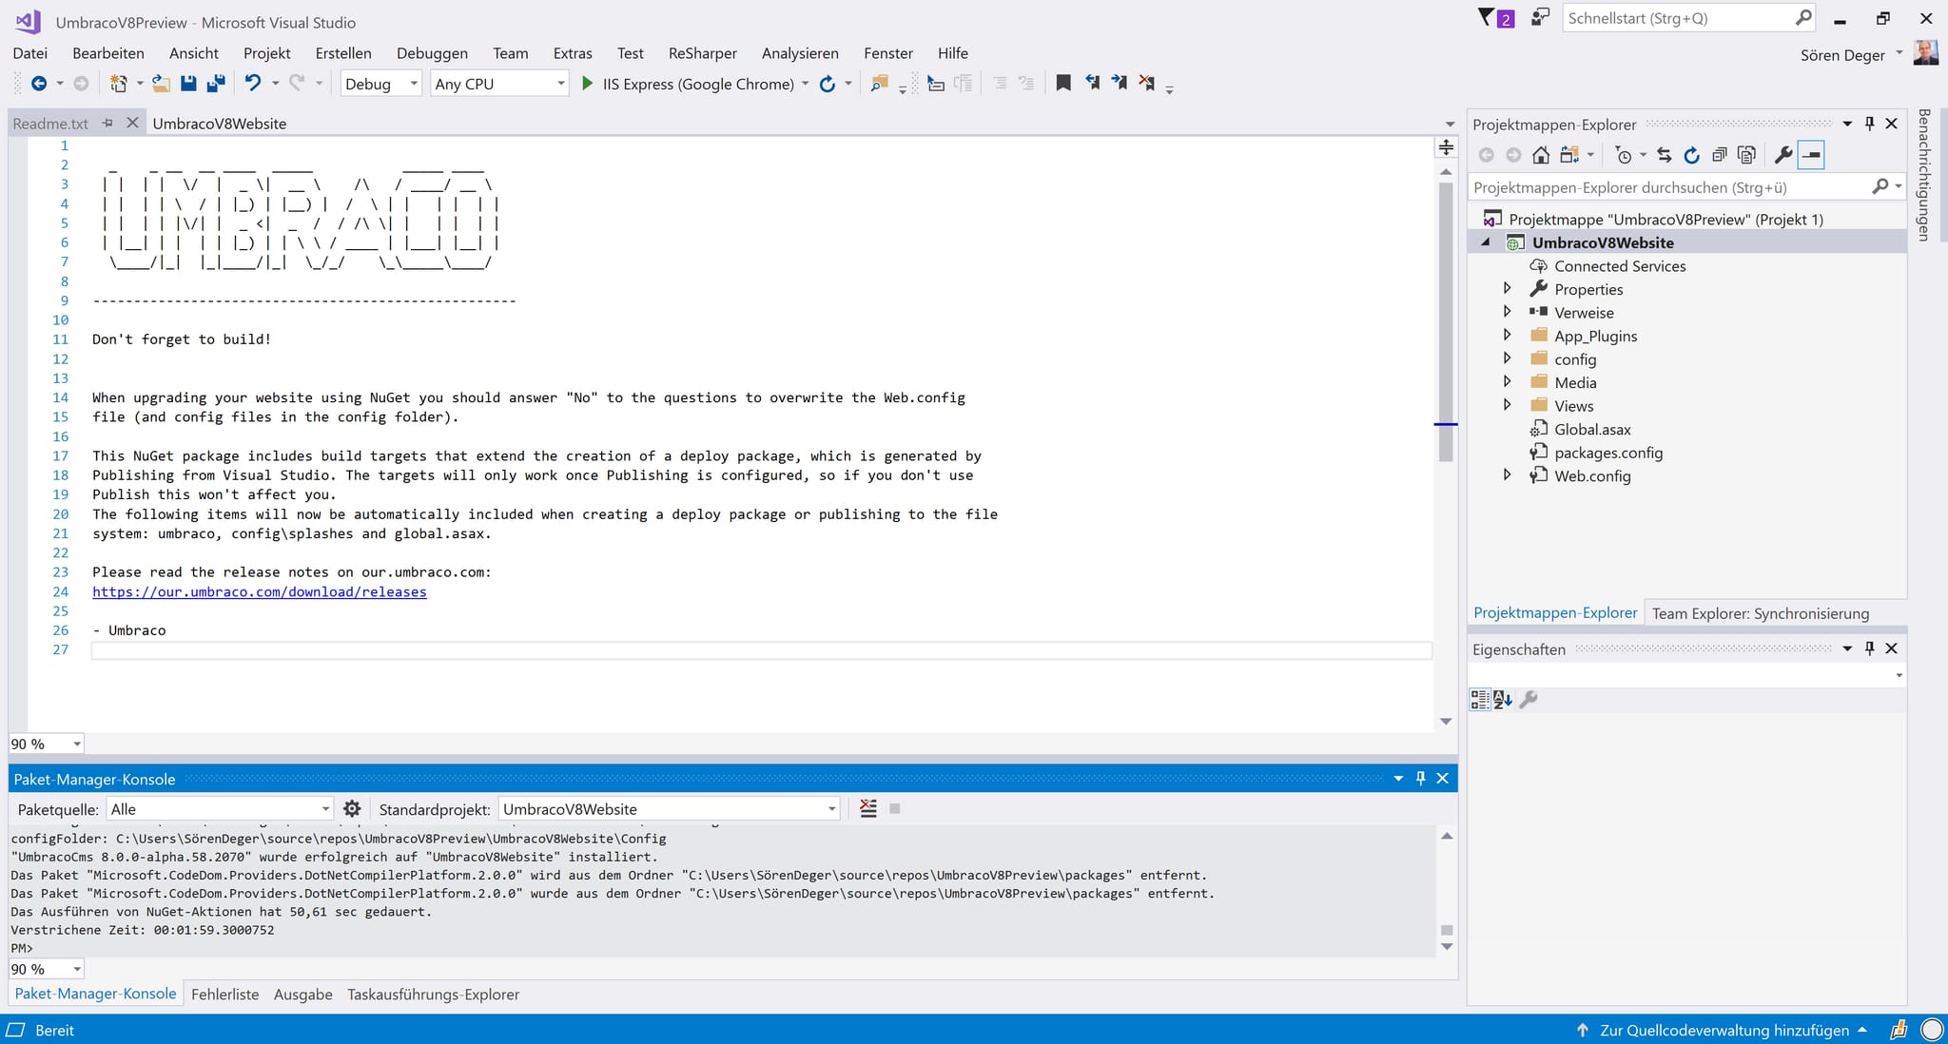Screen dimensions: 1948x1044
Task: Open Properties via the wrench icon in Projektmappen-Explorer
Action: (1783, 155)
